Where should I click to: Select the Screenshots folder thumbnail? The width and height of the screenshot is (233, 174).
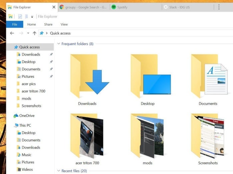coord(208,136)
